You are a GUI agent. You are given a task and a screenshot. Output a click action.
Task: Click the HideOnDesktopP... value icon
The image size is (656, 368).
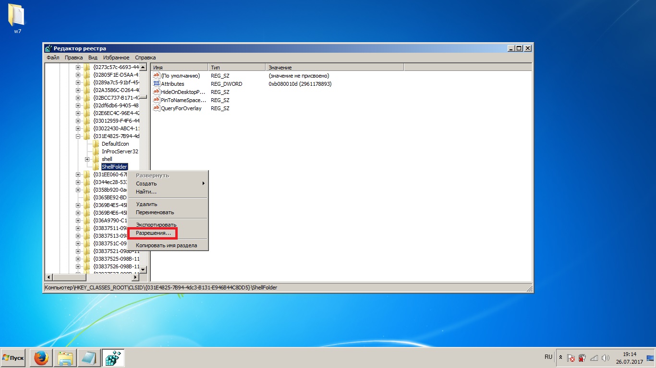(156, 92)
